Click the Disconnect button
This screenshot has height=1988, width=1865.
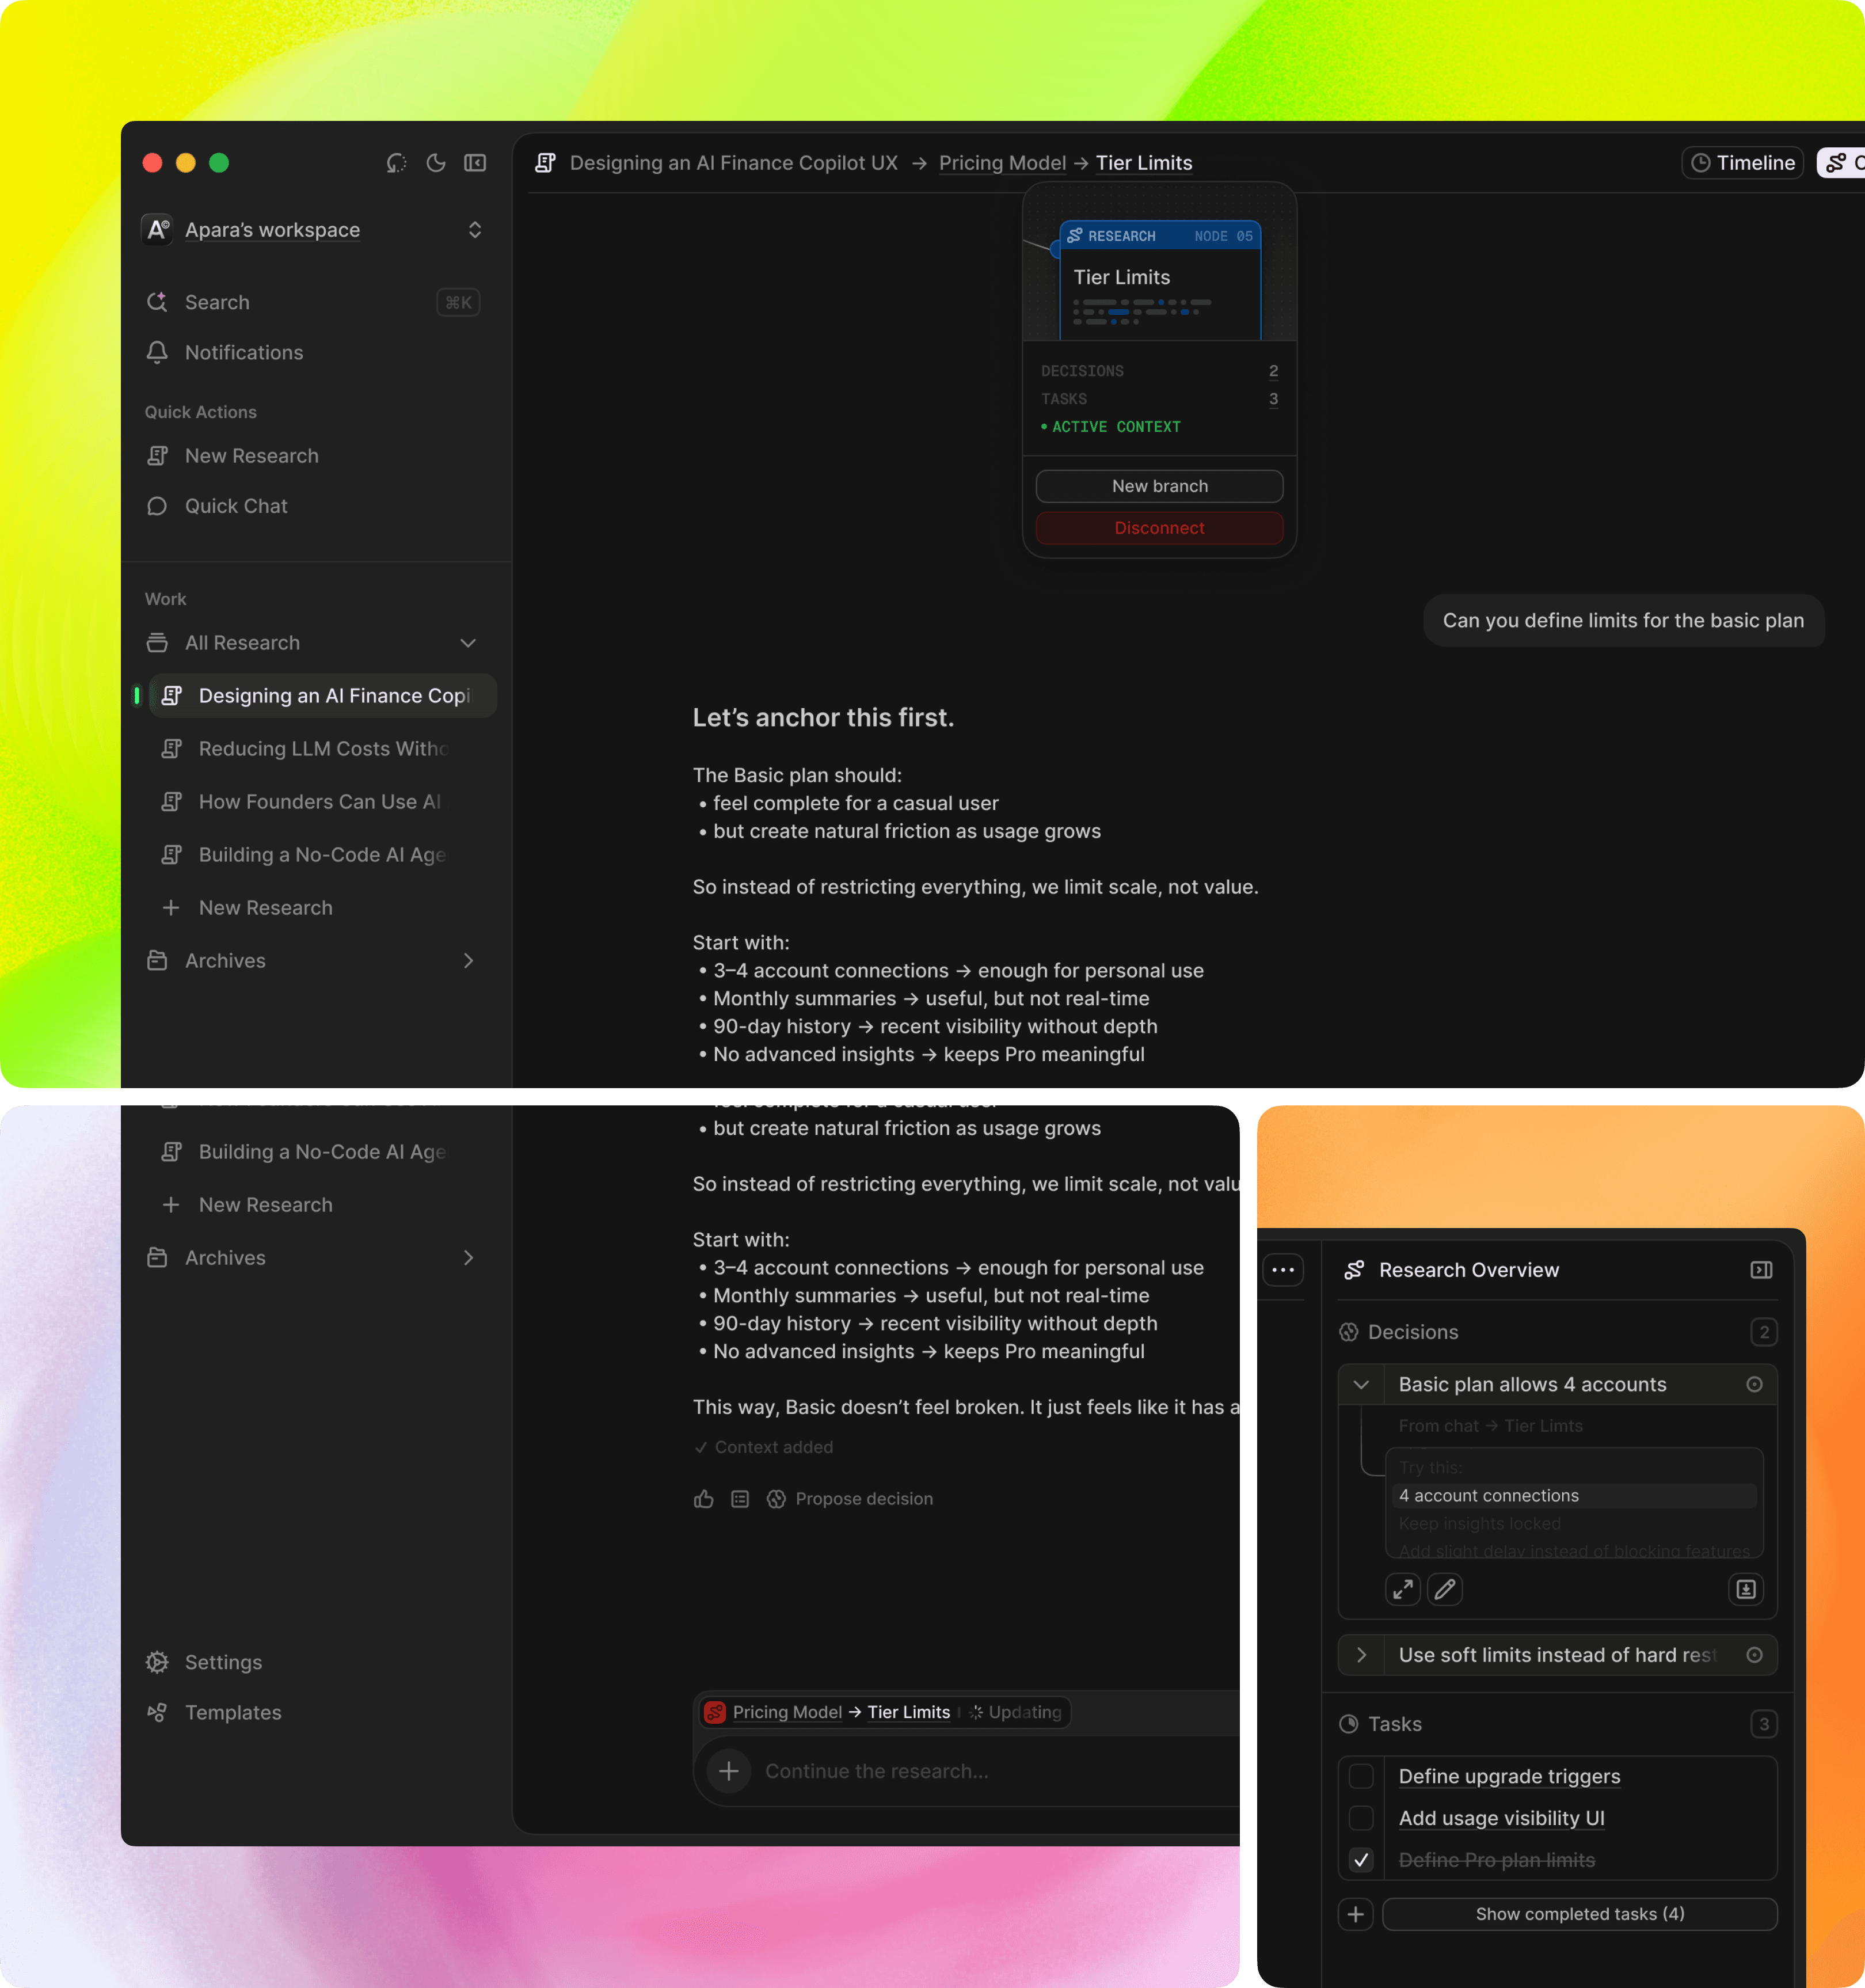pyautogui.click(x=1159, y=528)
